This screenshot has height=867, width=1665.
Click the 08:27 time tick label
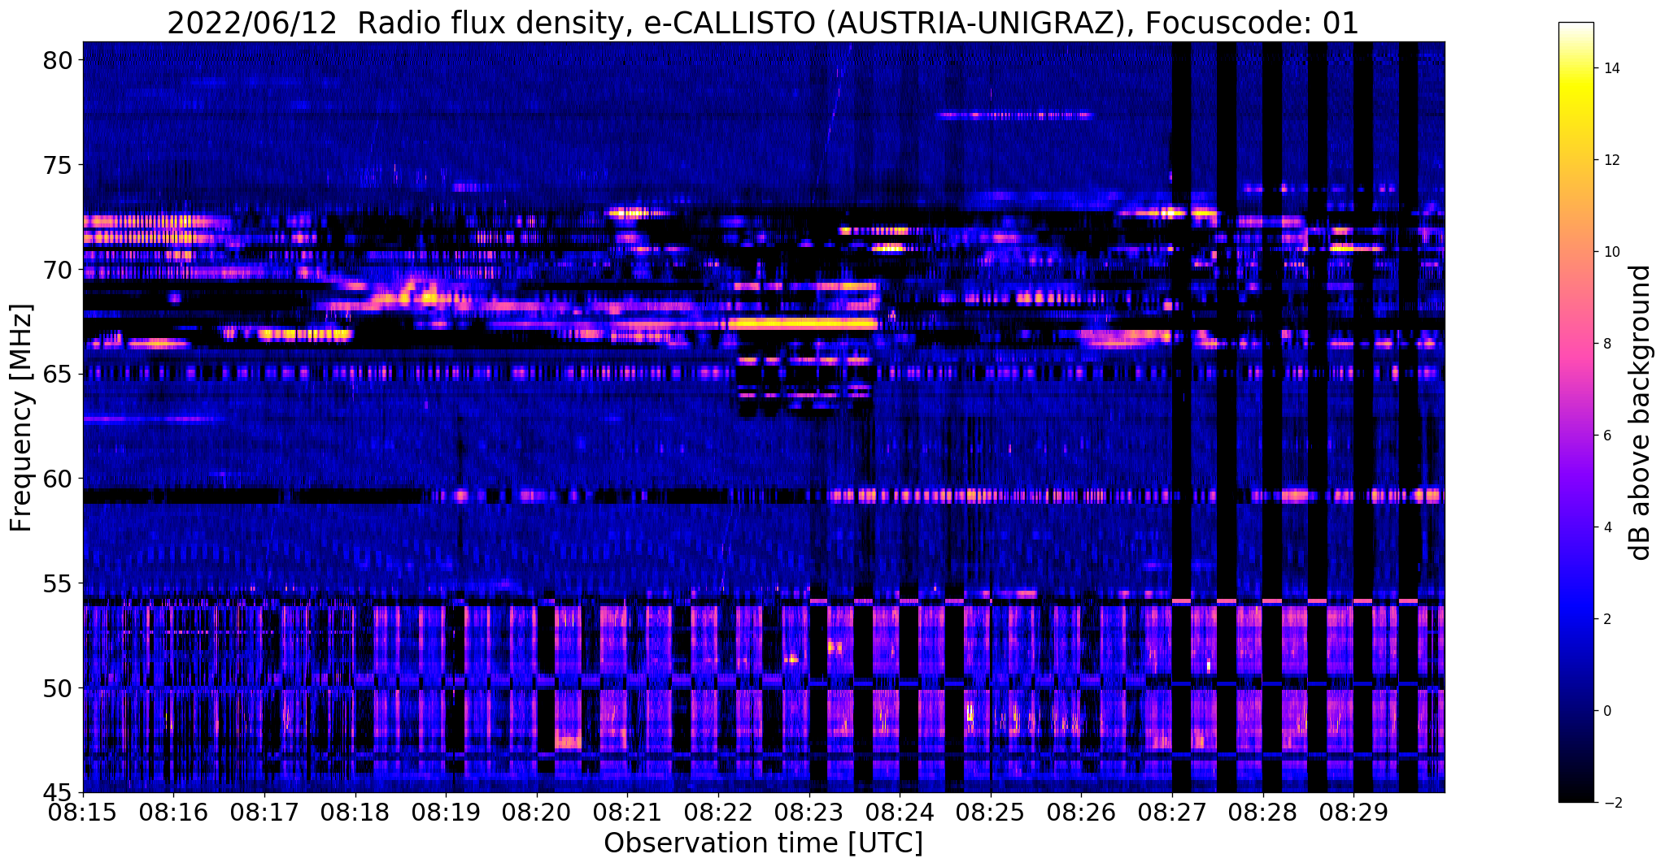[x=1172, y=812]
